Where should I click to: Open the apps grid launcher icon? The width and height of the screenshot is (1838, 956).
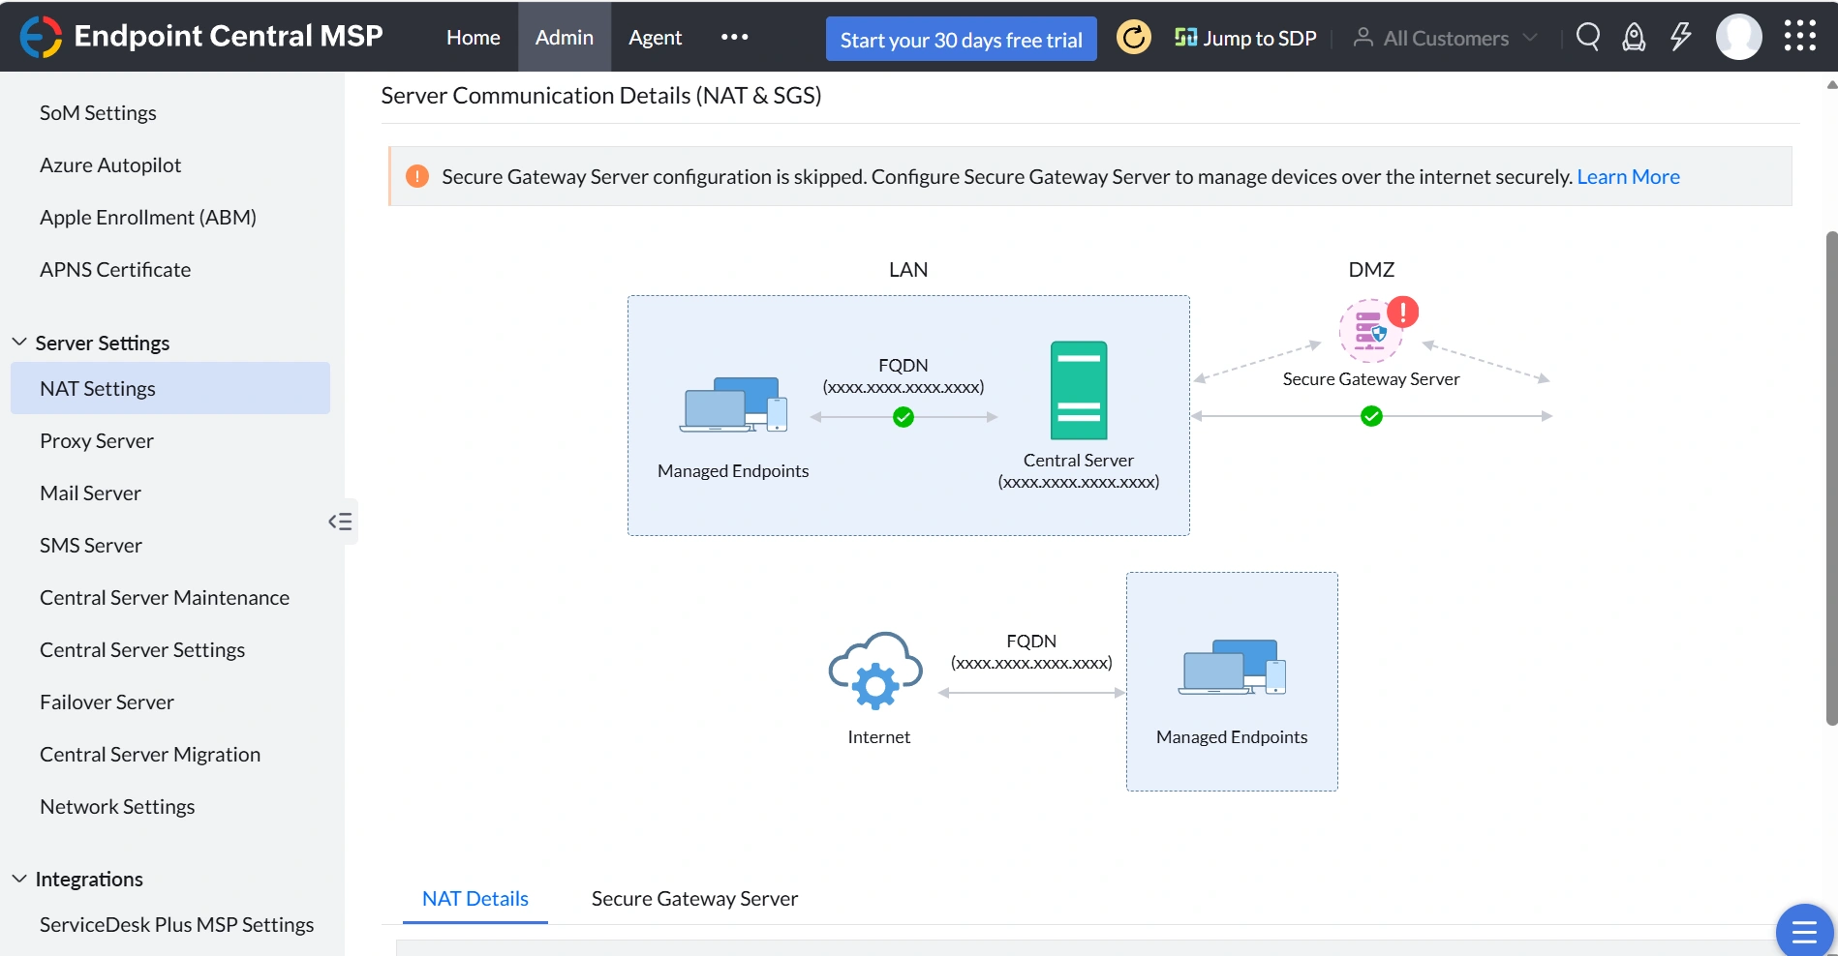click(x=1800, y=36)
